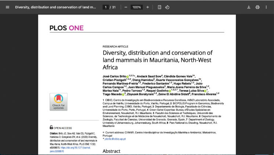Click the PLOS ONE journal logo
The width and height of the screenshot is (274, 155).
click(x=66, y=28)
